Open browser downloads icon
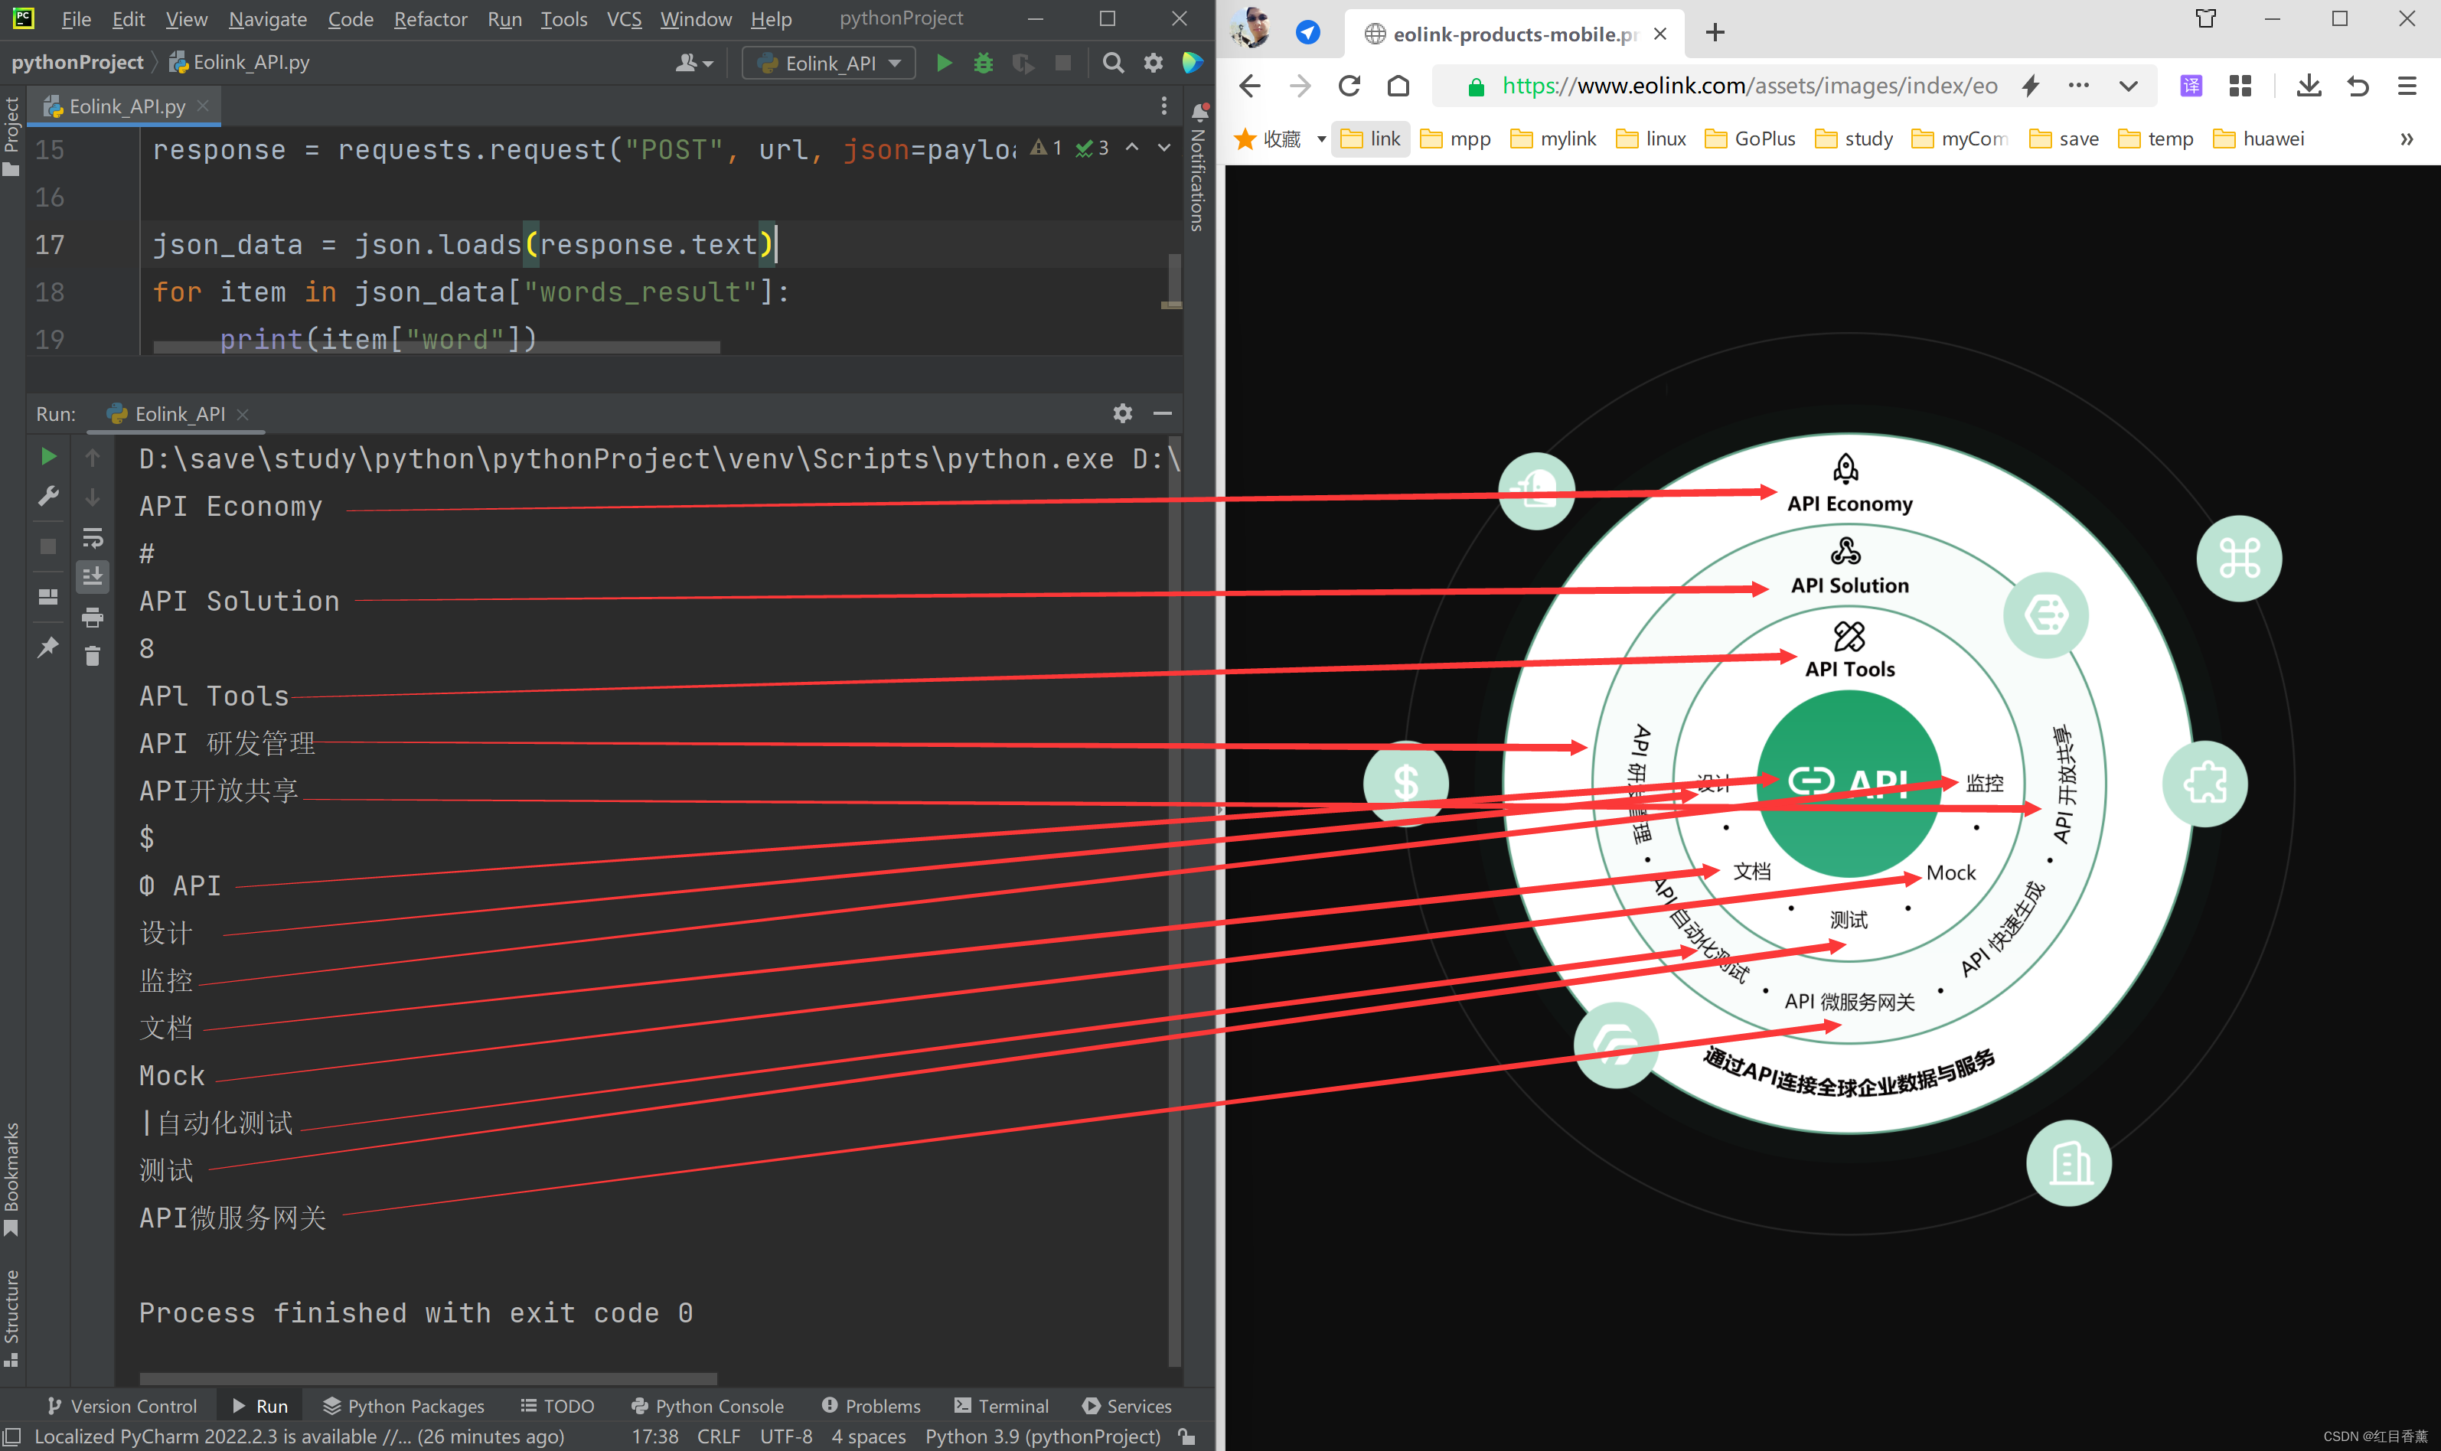 point(2309,86)
